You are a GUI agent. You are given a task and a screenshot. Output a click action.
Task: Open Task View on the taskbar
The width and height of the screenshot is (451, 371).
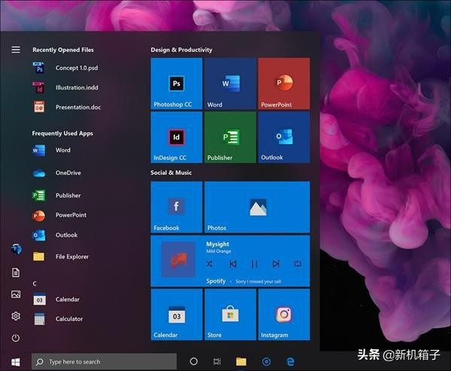(217, 361)
